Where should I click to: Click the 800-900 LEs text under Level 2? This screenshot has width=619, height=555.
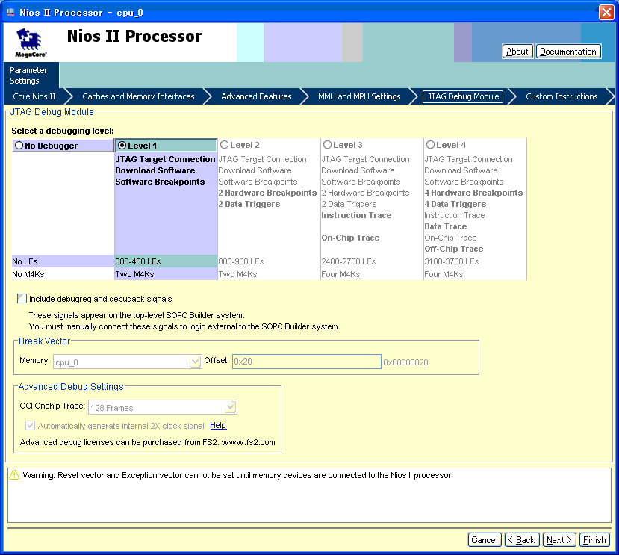point(241,261)
